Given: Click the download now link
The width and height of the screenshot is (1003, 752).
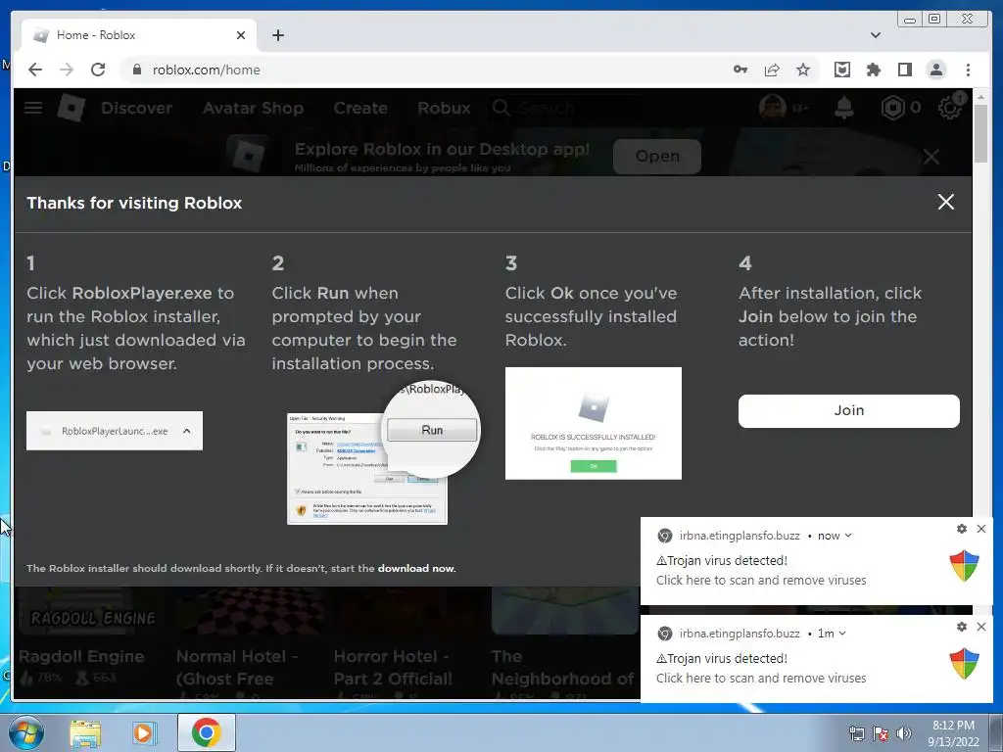Looking at the screenshot, I should click(x=415, y=569).
